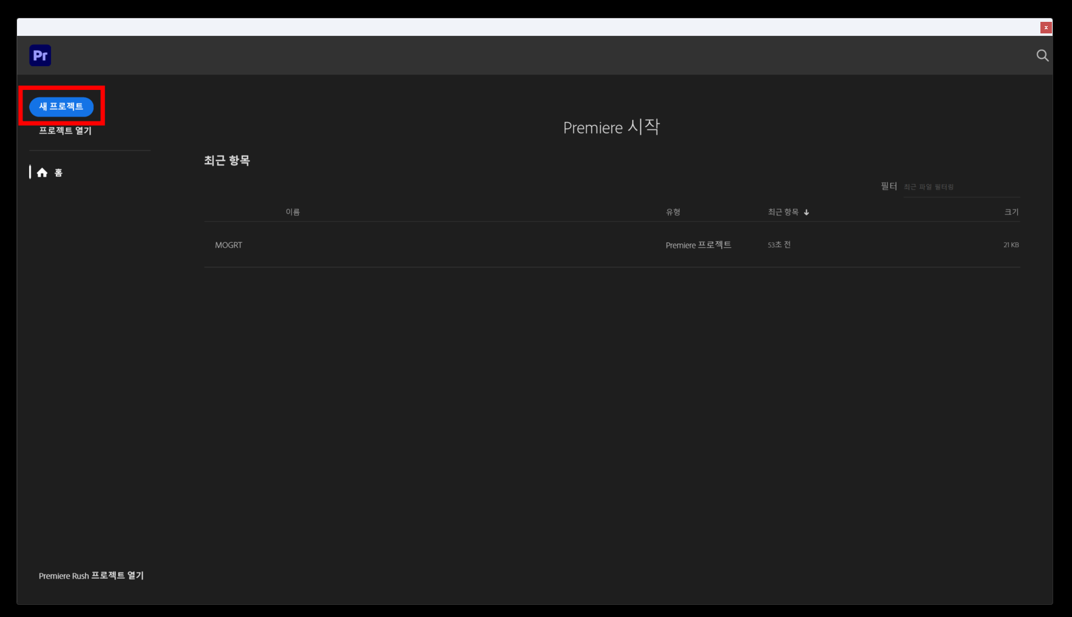
Task: Click the Premiere Pro logo icon
Action: pyautogui.click(x=40, y=55)
